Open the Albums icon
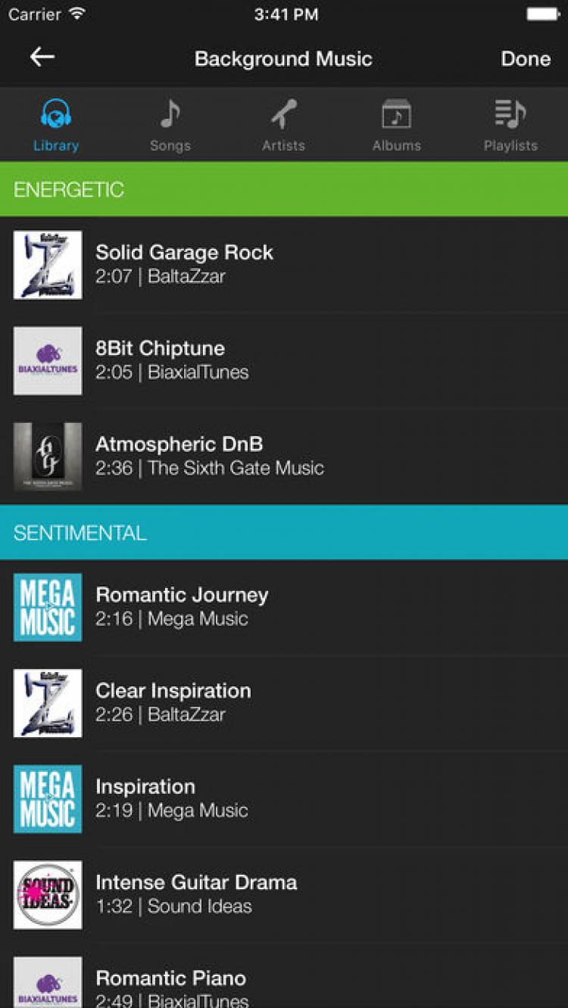 (x=396, y=115)
